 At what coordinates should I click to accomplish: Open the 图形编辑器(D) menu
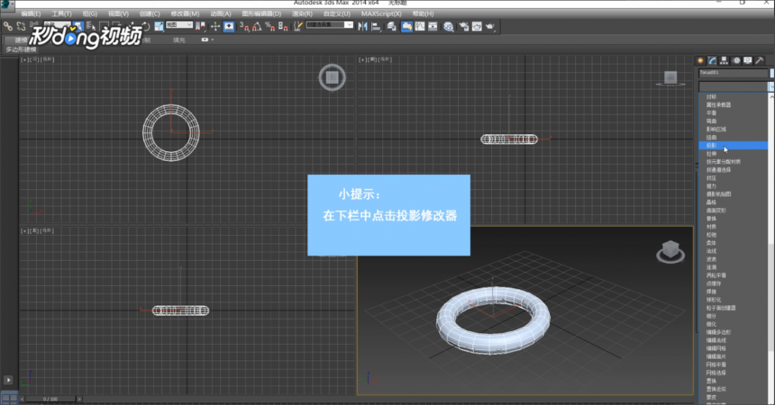coord(261,13)
